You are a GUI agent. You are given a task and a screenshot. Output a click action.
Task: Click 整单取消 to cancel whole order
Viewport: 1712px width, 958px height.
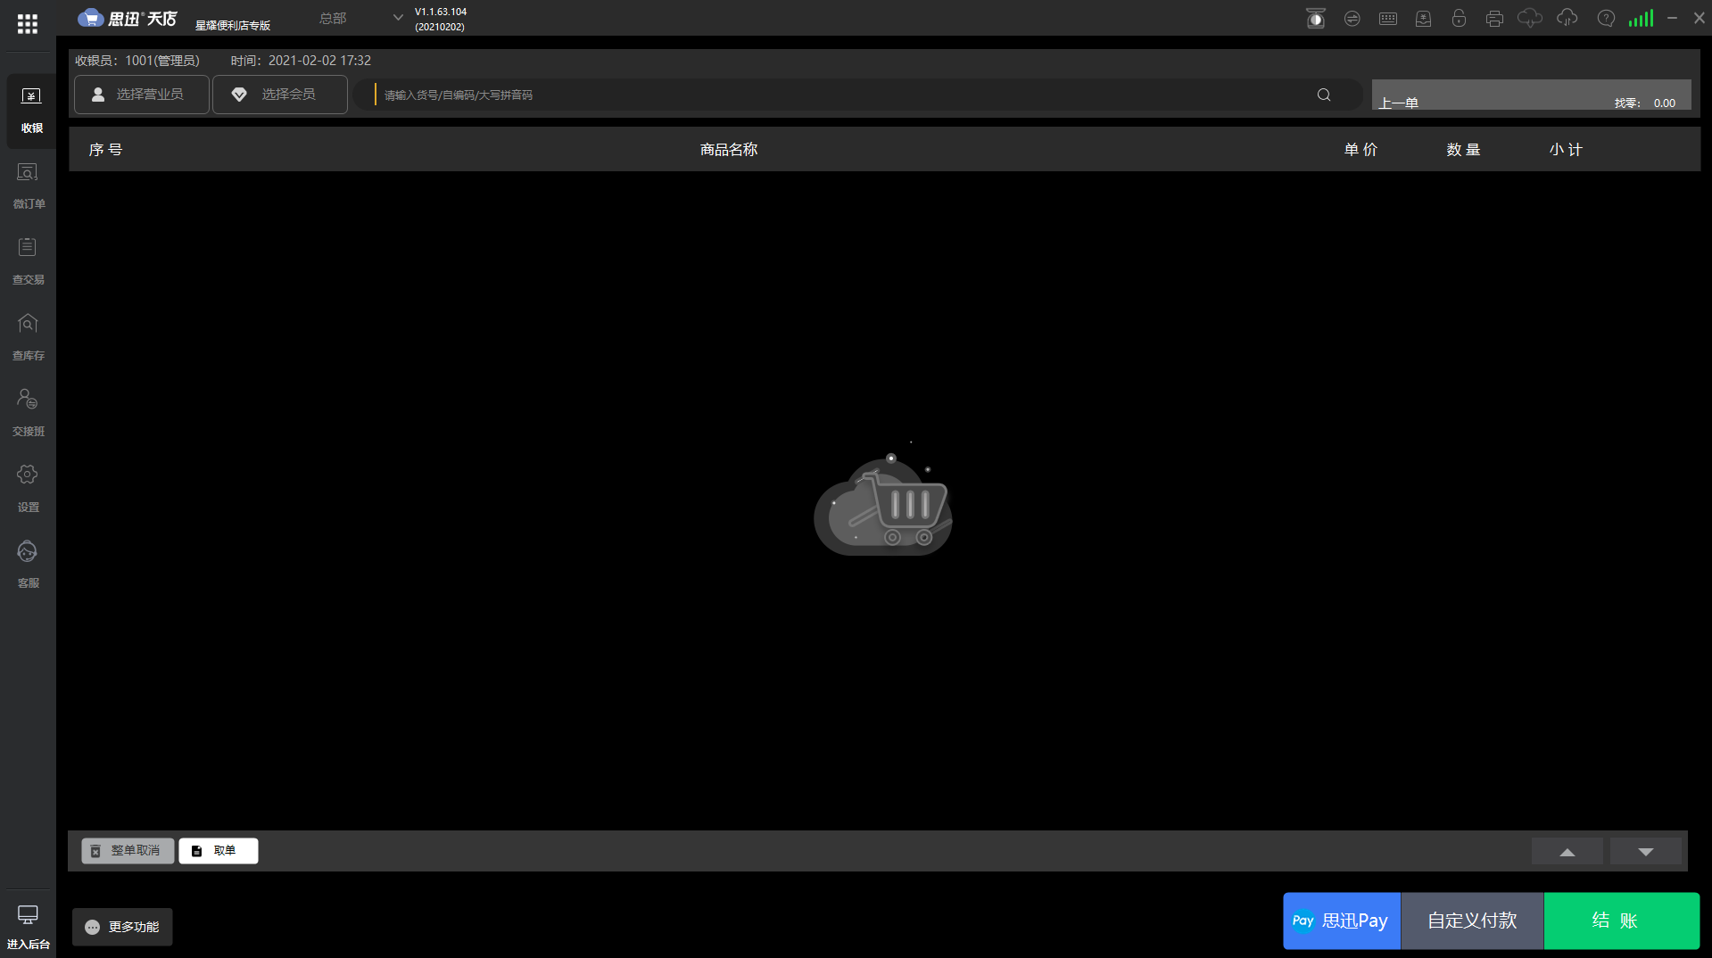click(128, 851)
